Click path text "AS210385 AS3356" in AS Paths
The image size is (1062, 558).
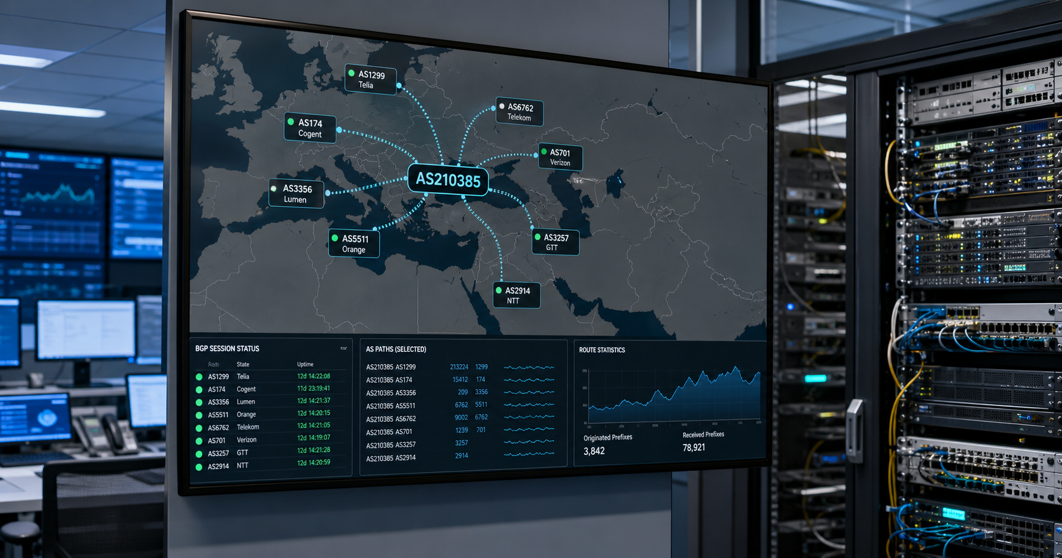coord(391,393)
